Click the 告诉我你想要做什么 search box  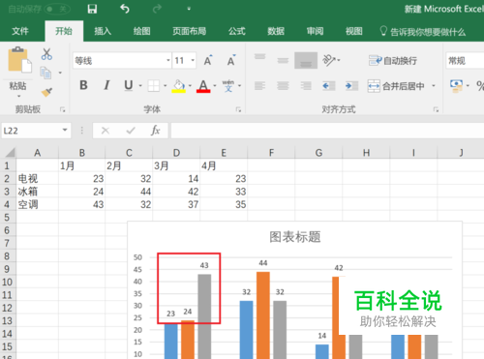coord(423,32)
